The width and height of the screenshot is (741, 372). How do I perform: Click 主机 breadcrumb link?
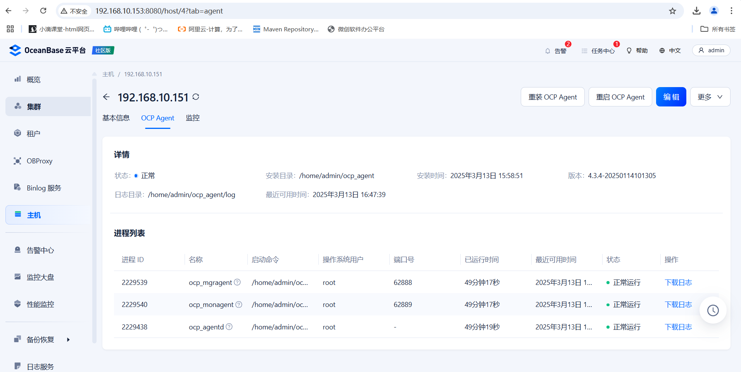point(108,74)
